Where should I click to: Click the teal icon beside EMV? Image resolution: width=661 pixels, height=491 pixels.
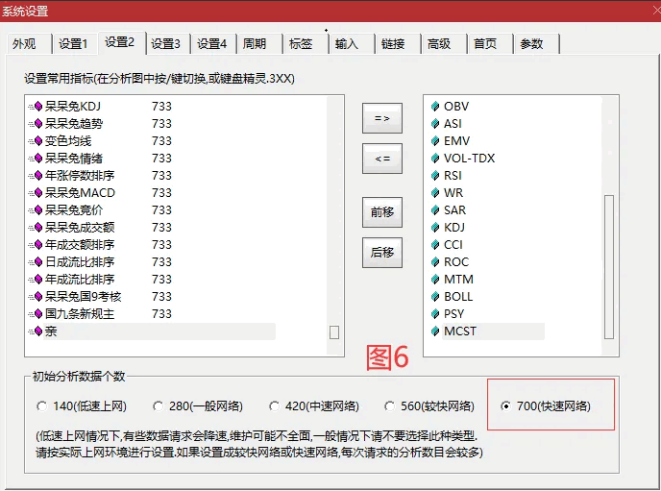[435, 141]
